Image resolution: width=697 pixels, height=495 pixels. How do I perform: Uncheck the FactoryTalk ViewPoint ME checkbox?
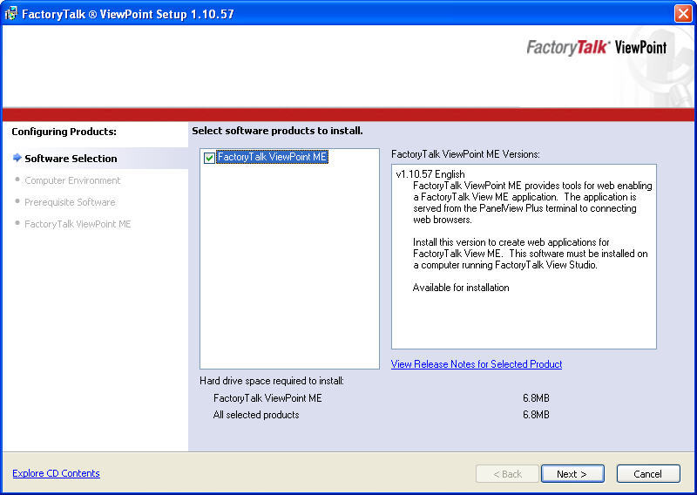209,158
